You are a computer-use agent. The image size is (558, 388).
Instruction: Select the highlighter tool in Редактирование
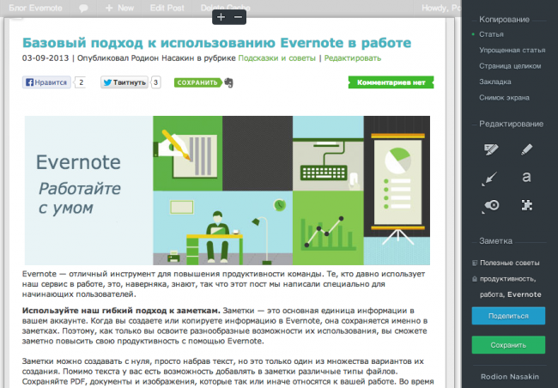click(x=491, y=149)
